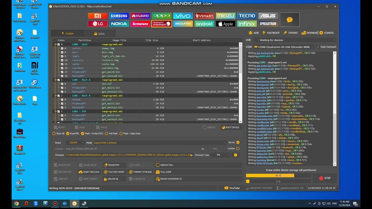Select the Full Flash option

[111, 134]
